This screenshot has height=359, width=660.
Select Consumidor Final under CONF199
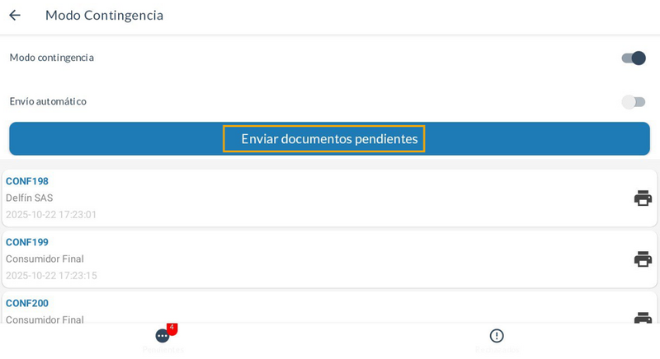(x=45, y=259)
